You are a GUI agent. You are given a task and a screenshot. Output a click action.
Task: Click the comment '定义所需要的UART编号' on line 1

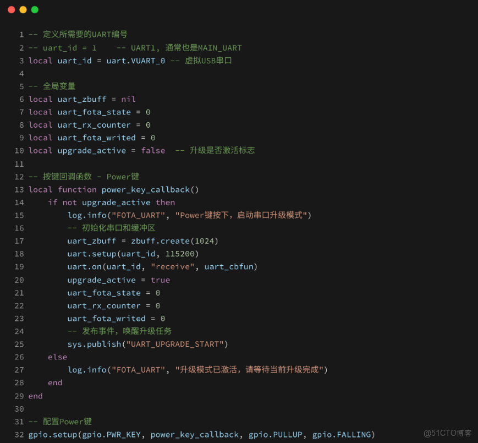(85, 35)
